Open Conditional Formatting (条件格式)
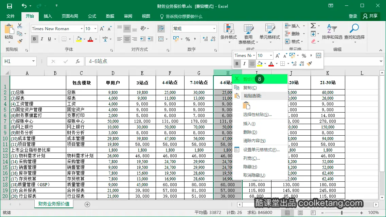 coord(229,34)
